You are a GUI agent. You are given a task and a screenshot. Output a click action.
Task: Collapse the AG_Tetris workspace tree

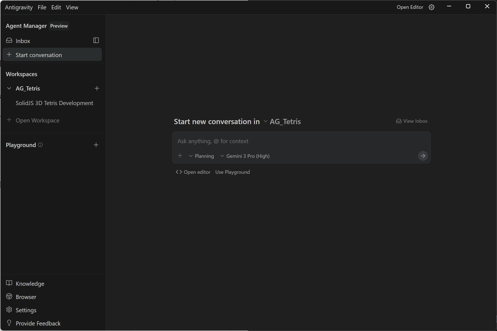click(9, 89)
